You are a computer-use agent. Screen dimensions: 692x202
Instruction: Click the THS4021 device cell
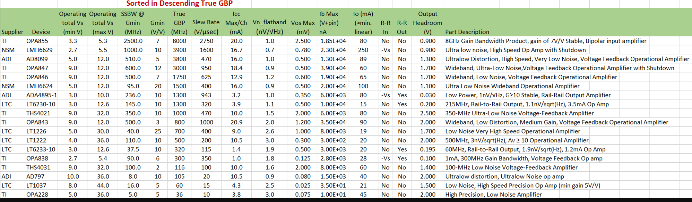coord(38,113)
